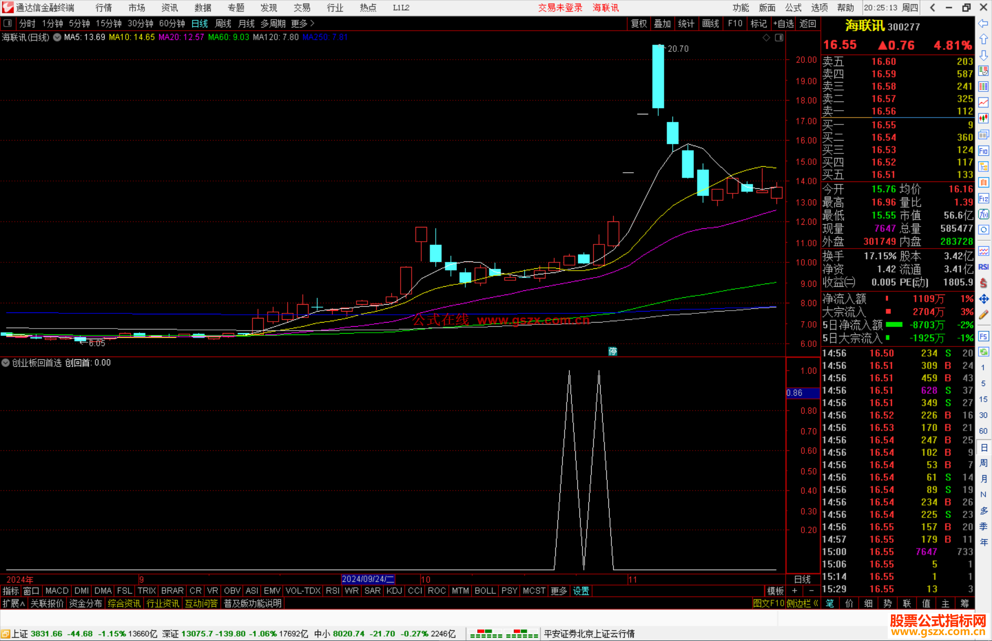Image resolution: width=992 pixels, height=641 pixels.
Task: Open the MA settings arrow next to 海联讯(日线)
Action: point(57,38)
